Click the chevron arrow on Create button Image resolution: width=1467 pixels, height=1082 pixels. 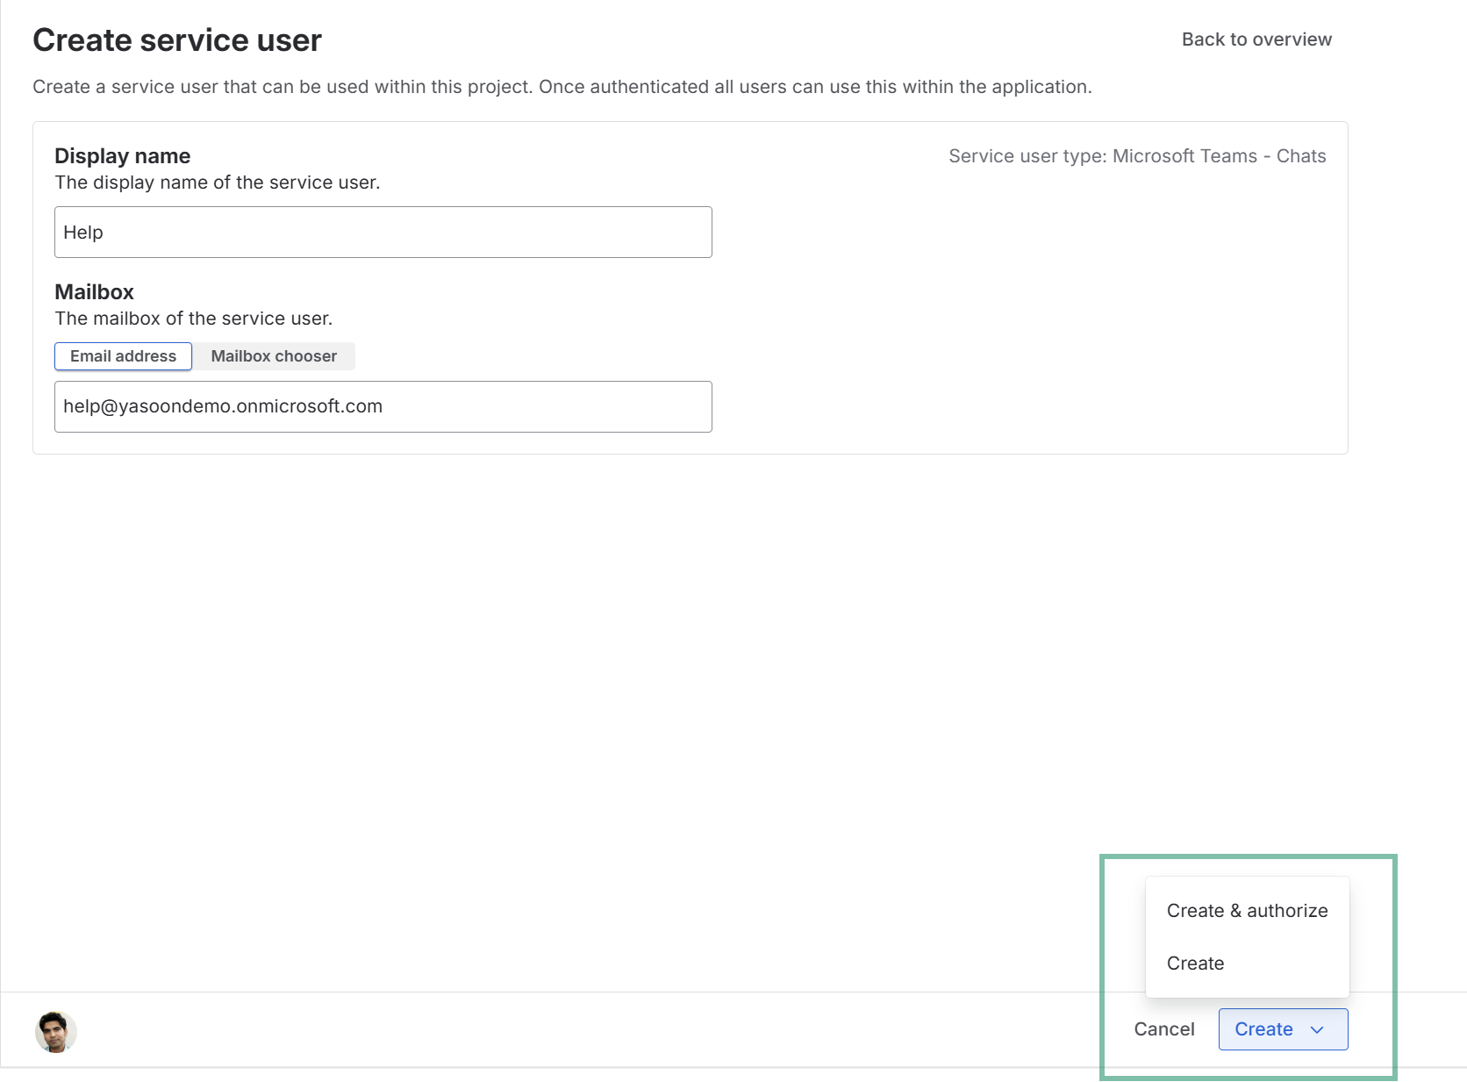1317,1030
